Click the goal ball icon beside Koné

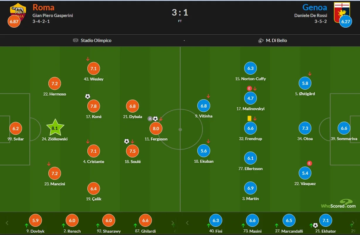(x=88, y=96)
